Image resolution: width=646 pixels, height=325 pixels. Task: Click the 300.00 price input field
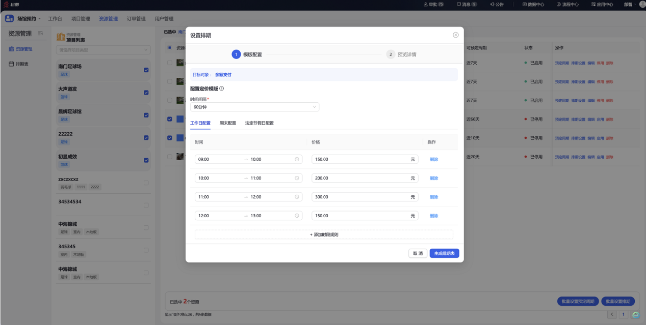click(x=365, y=197)
